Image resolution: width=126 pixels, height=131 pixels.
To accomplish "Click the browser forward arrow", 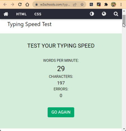I will click(12, 4).
